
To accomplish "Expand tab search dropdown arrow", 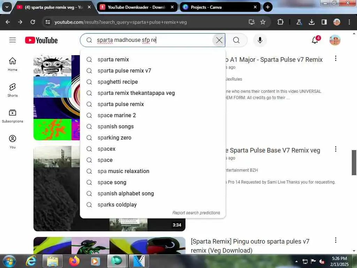I will tap(7, 7).
